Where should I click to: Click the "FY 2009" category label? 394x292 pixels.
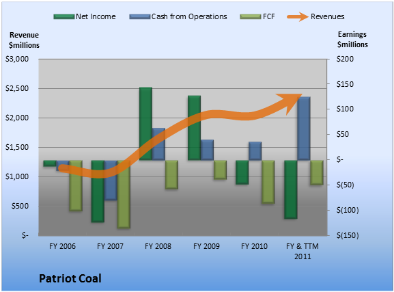click(206, 246)
